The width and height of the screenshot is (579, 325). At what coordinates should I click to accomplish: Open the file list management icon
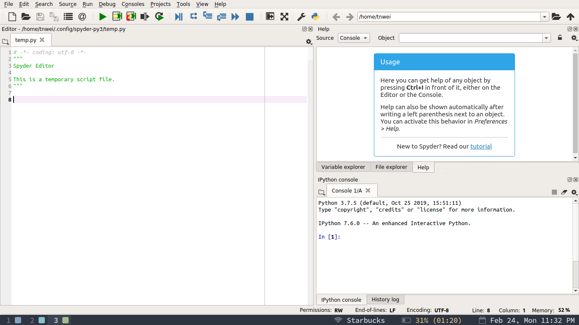(x=68, y=17)
